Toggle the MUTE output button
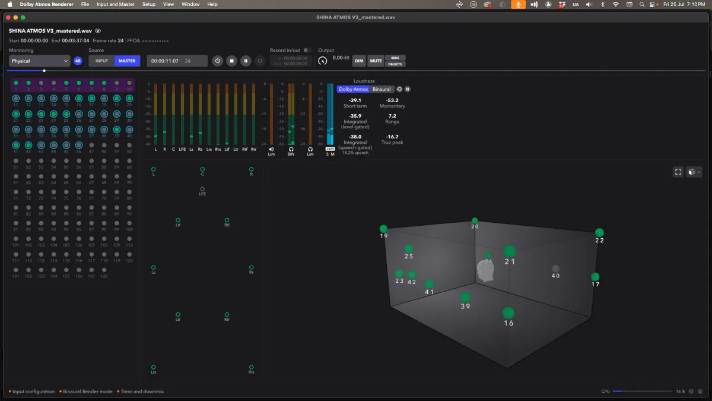712x401 pixels. (376, 61)
